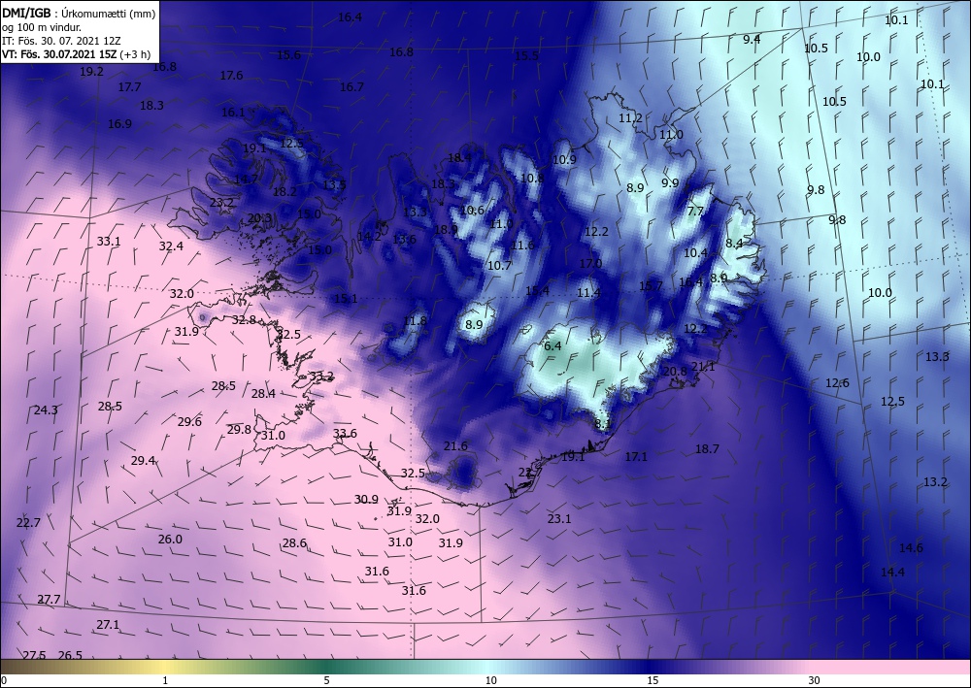Click the 23.1 value on the map
This screenshot has height=688, width=971.
559,518
